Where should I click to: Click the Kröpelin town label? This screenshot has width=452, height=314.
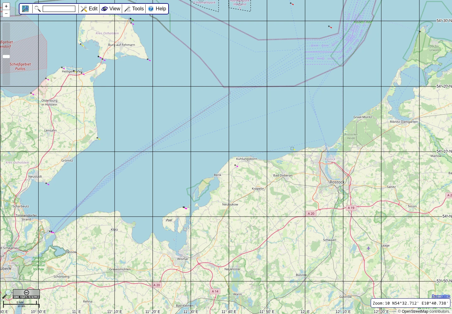click(258, 189)
